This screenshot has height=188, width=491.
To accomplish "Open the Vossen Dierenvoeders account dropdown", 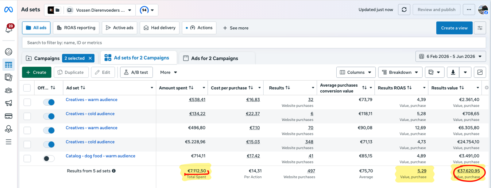I will coord(100,10).
